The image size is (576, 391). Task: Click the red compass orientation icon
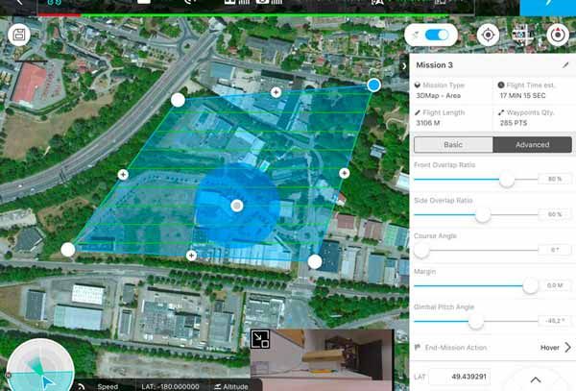tap(557, 35)
